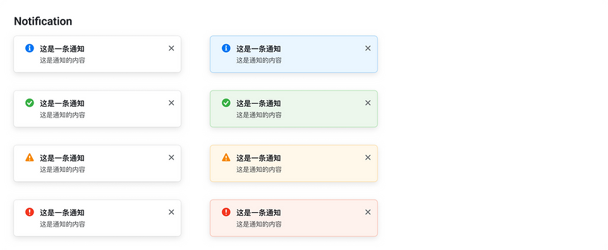
Task: Click the info icon in blue-tinted notification
Action: coord(226,48)
